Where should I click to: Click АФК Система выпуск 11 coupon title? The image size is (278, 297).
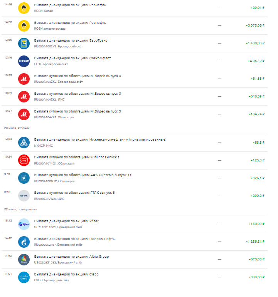point(83,175)
